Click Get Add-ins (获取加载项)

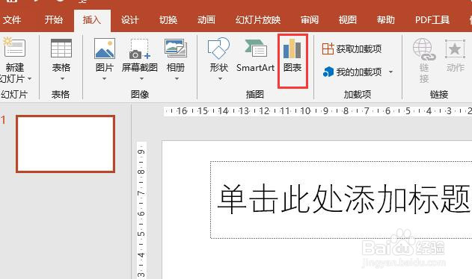[x=352, y=48]
